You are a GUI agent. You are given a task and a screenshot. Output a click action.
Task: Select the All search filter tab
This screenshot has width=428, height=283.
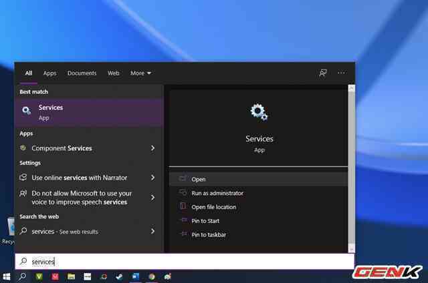(x=28, y=73)
